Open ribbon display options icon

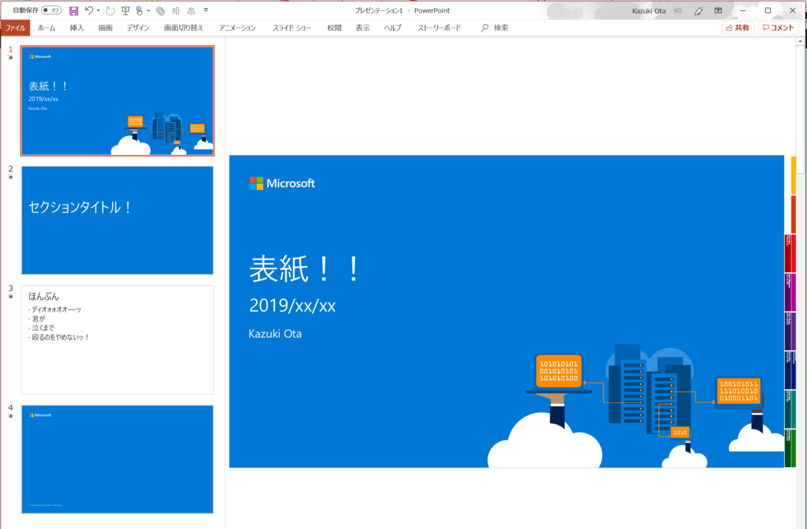(718, 10)
